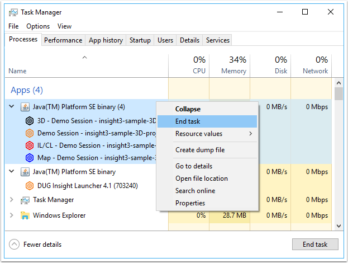Viewport: 348px width, 263px height.
Task: Close the Task Manager window
Action: (x=331, y=12)
